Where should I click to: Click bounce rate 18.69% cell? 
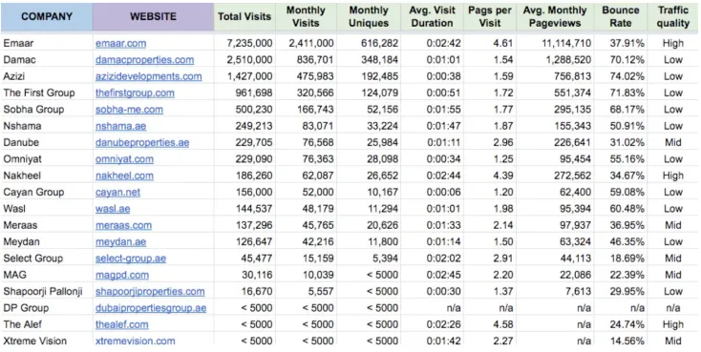(621, 259)
